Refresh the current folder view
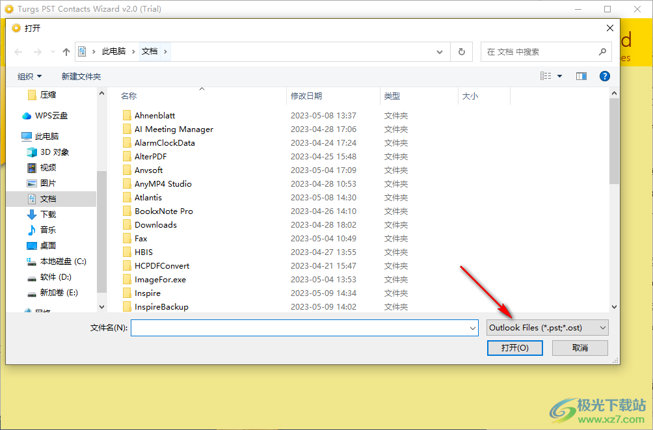The image size is (653, 430). point(461,51)
